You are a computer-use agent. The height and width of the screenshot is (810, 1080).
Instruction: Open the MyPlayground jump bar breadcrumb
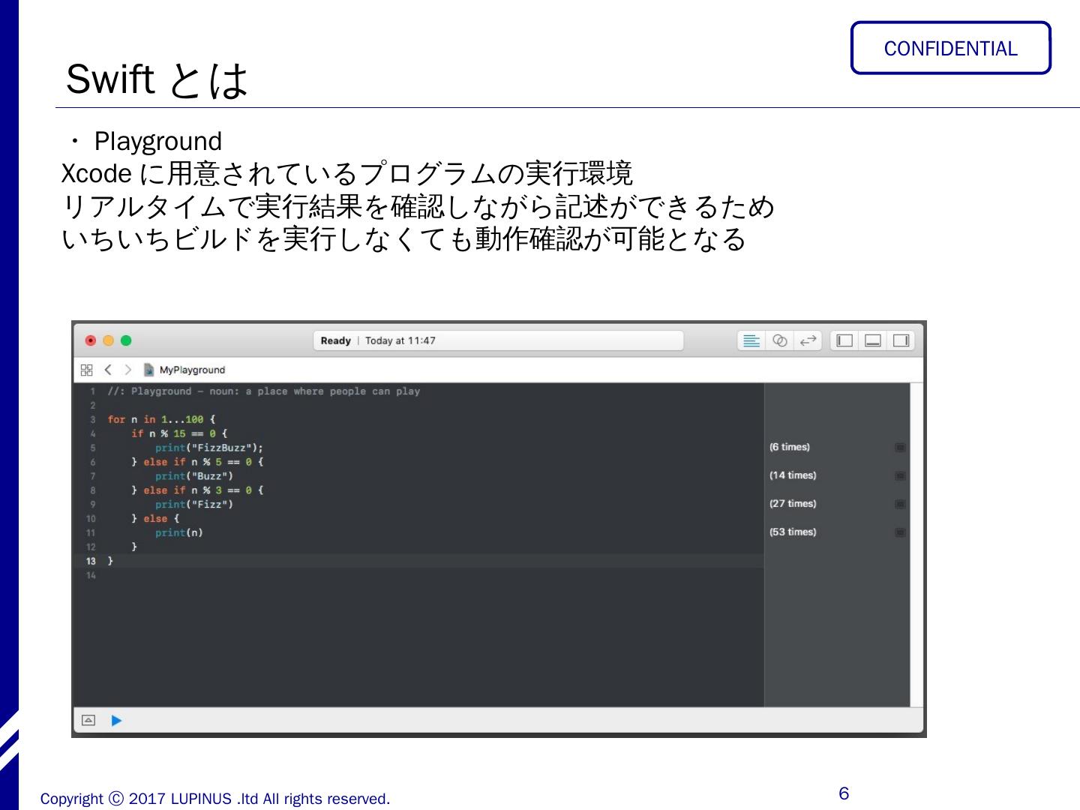click(192, 370)
